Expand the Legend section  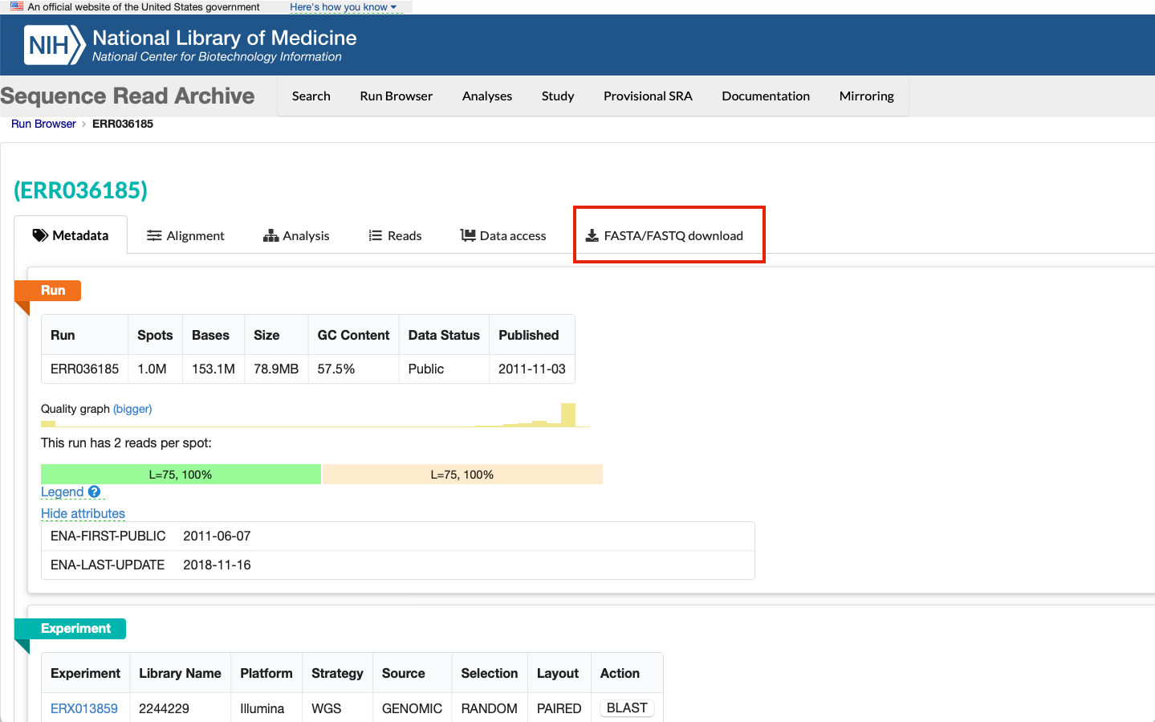coord(62,492)
